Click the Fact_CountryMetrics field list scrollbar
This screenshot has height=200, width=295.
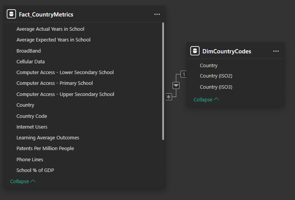click(x=163, y=81)
